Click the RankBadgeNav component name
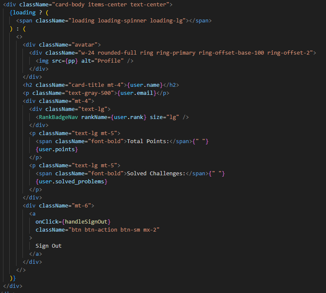This screenshot has height=293, width=326. pyautogui.click(x=60, y=117)
